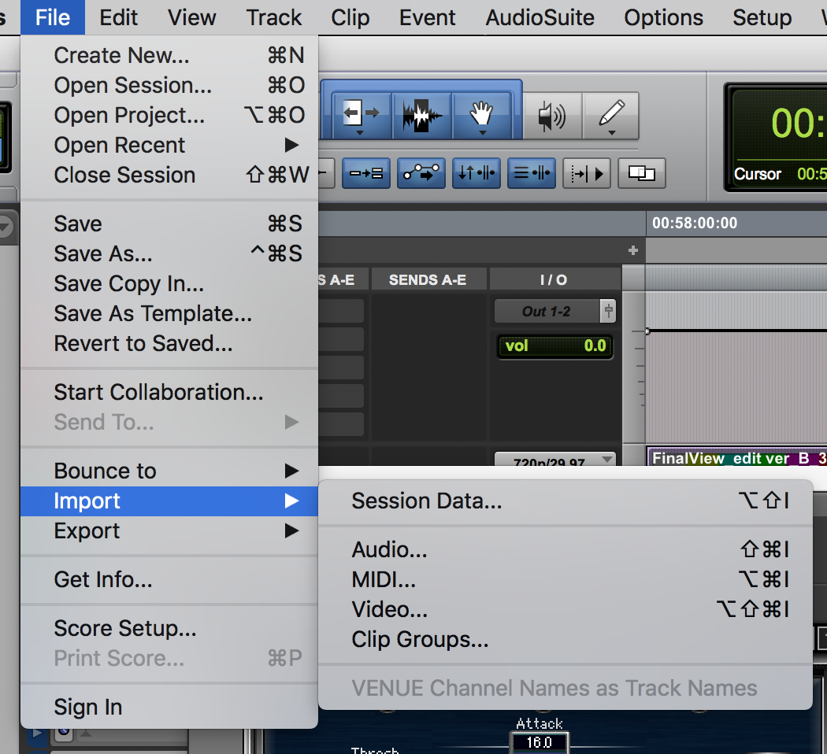Select the Pencil tool

coord(611,116)
